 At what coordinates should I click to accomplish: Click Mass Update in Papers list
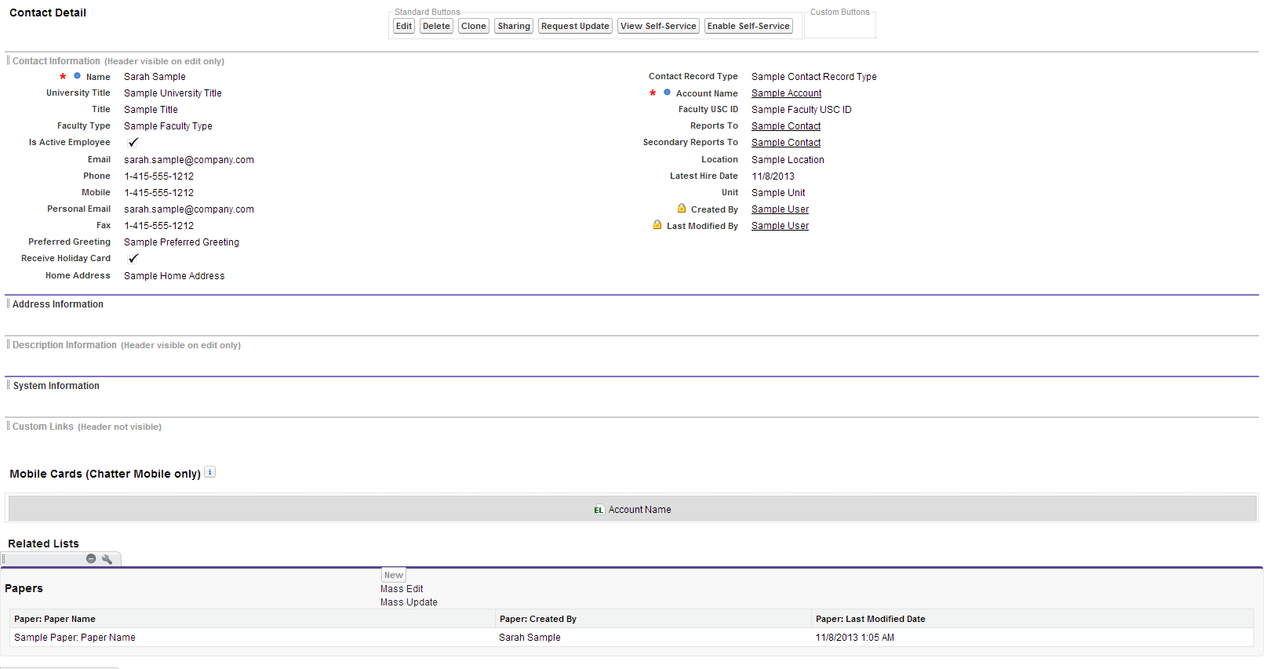[409, 602]
